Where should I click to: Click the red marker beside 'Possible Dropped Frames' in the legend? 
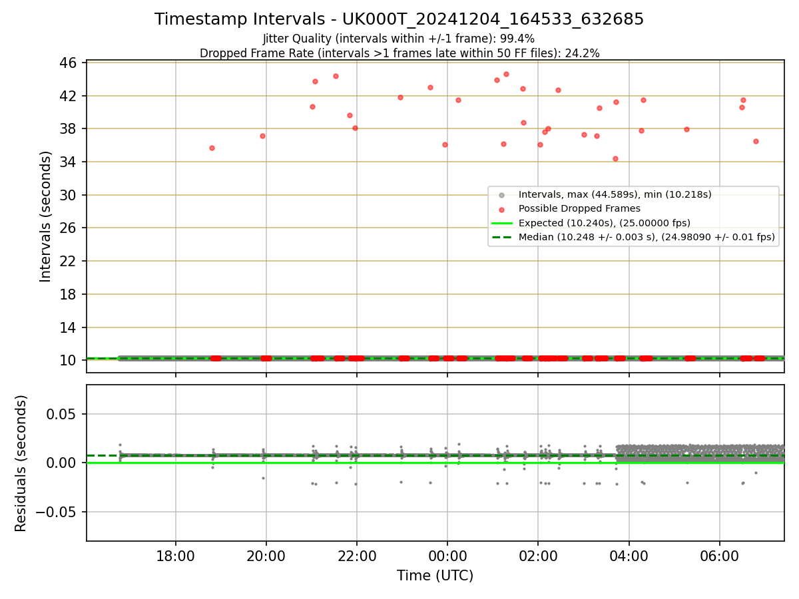click(x=501, y=209)
